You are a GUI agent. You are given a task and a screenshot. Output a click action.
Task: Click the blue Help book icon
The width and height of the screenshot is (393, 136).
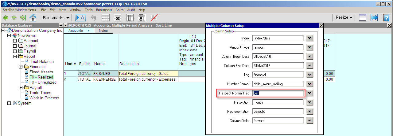tap(386, 18)
